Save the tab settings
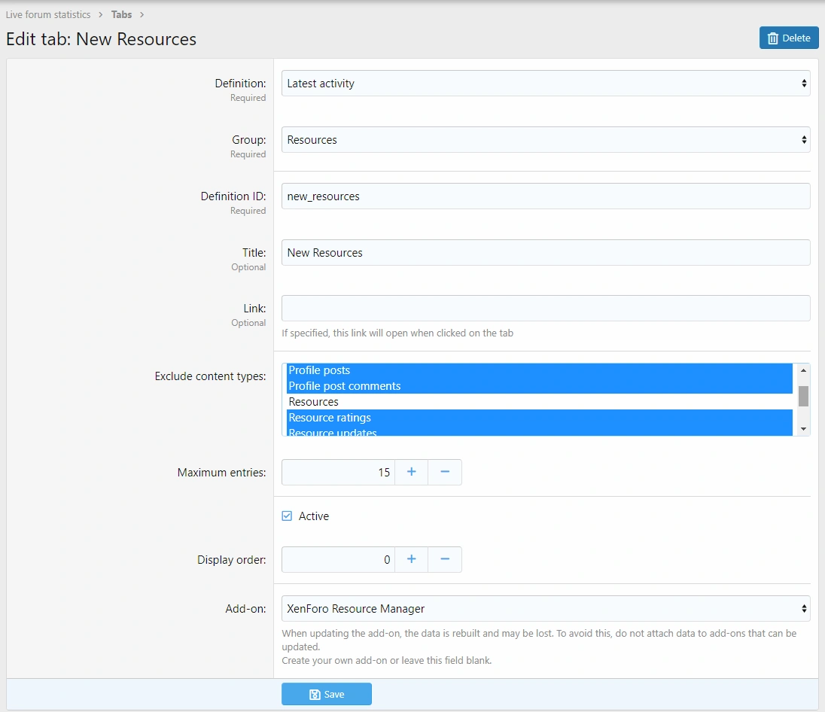The width and height of the screenshot is (825, 712). pyautogui.click(x=326, y=694)
